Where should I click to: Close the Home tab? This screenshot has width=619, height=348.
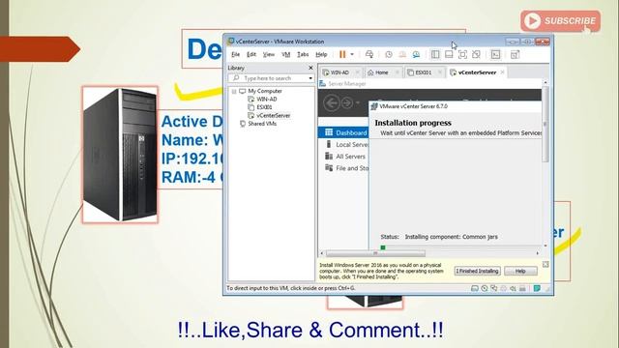pyautogui.click(x=398, y=72)
